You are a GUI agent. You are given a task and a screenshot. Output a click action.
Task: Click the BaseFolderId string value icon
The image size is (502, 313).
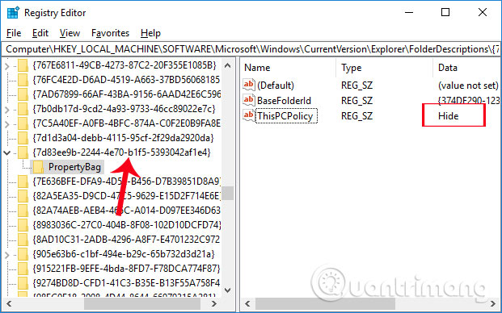tap(249, 100)
